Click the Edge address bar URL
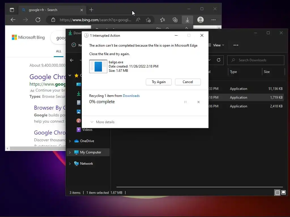The height and width of the screenshot is (217, 290). coord(95,20)
